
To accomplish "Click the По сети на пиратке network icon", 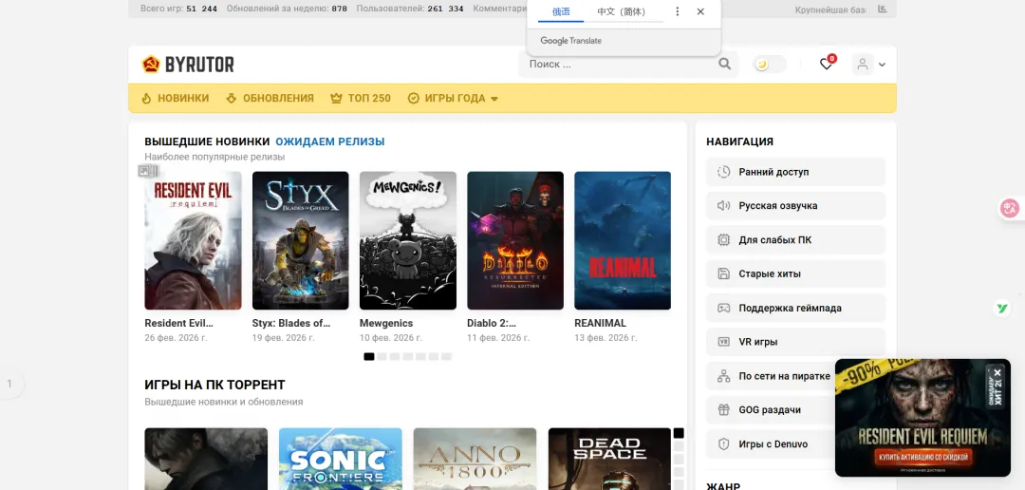I will click(723, 376).
